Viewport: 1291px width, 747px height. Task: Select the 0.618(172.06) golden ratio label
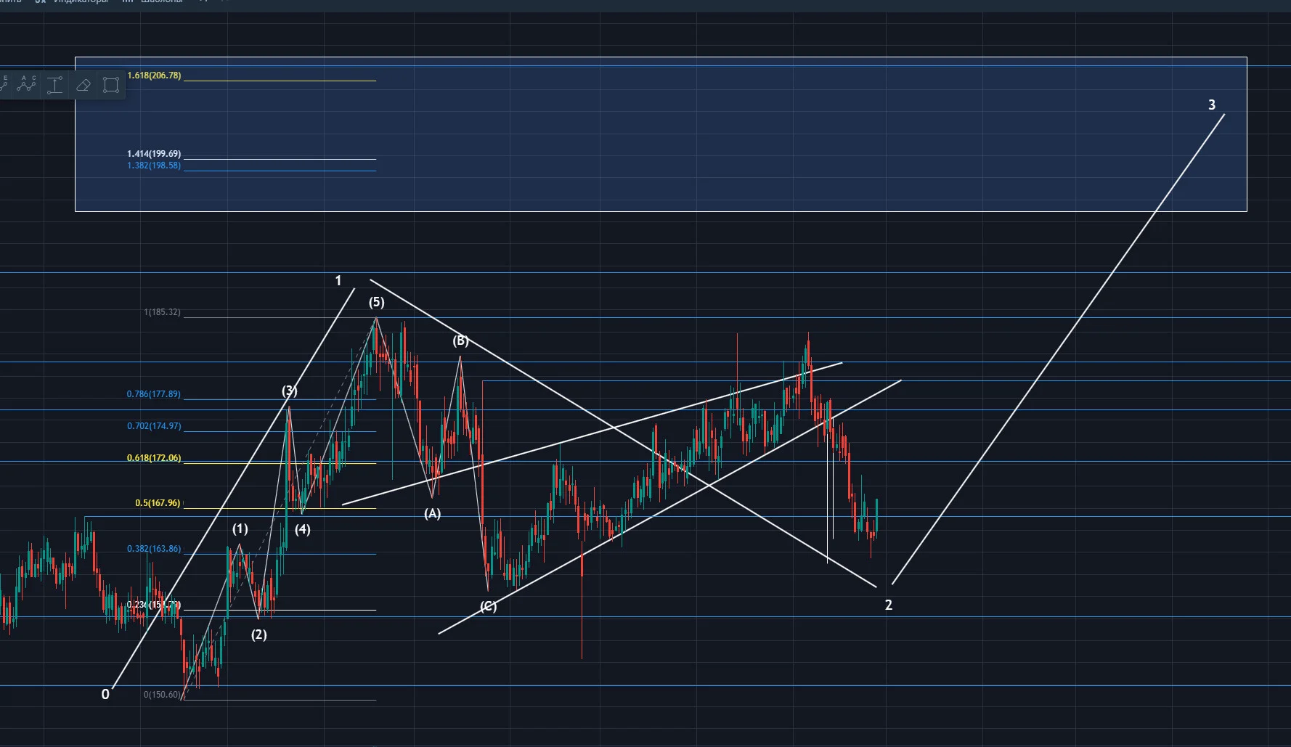pos(154,458)
